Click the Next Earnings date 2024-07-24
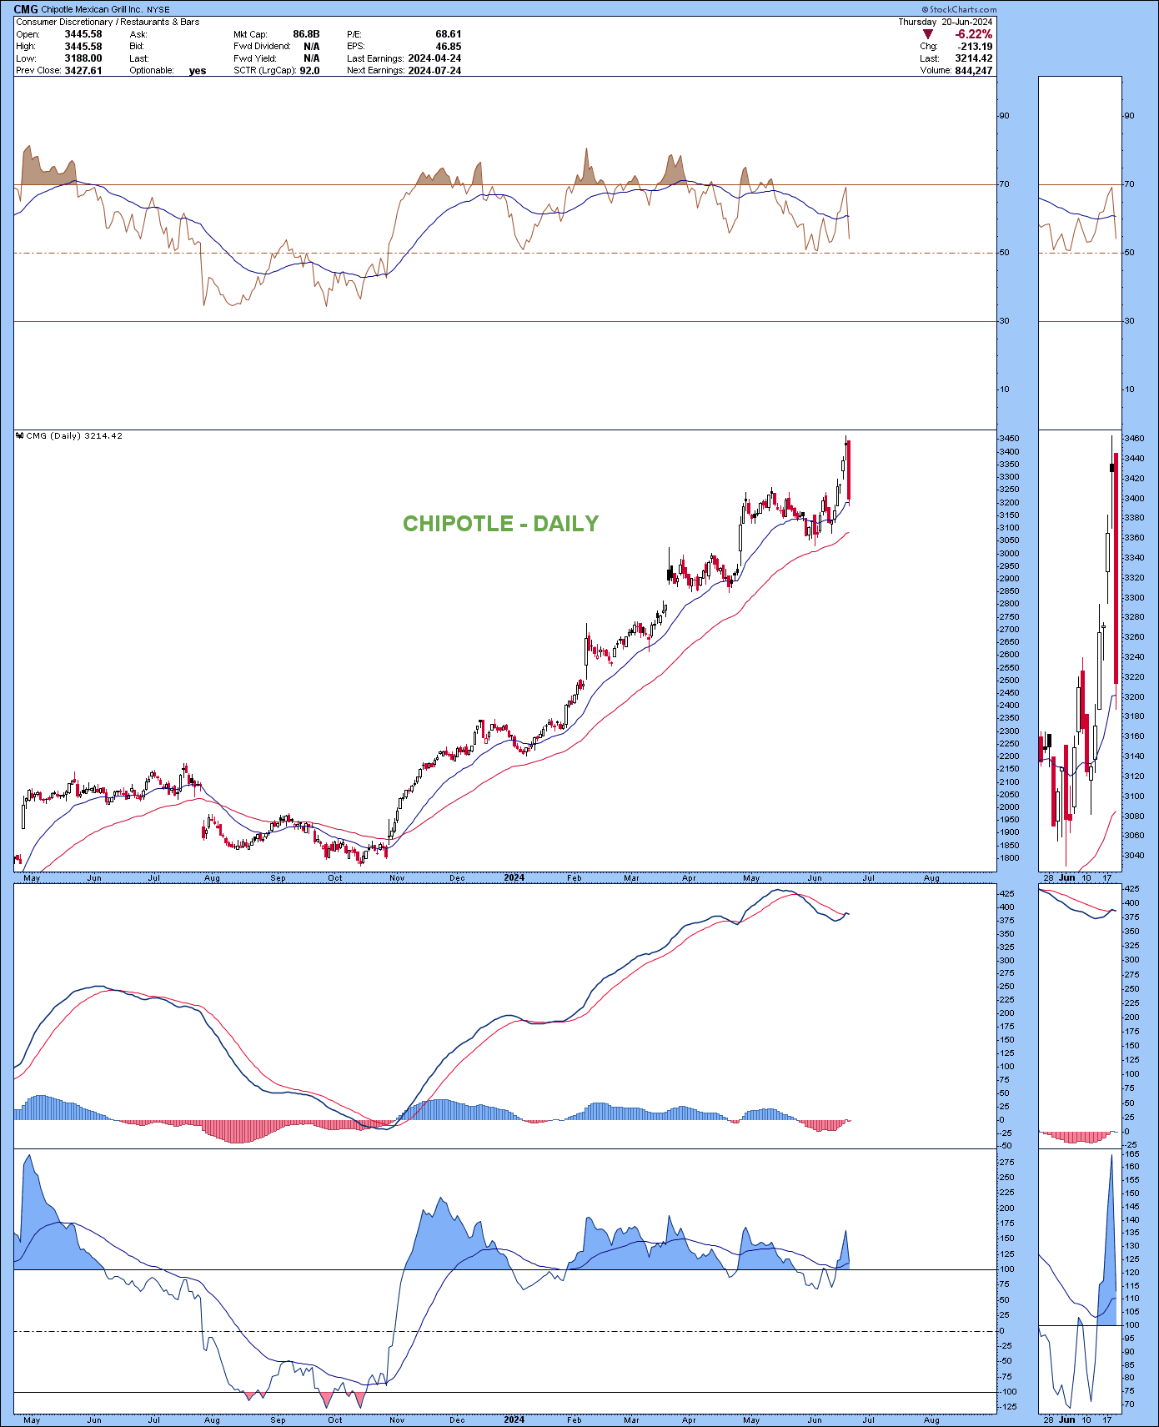 point(434,71)
